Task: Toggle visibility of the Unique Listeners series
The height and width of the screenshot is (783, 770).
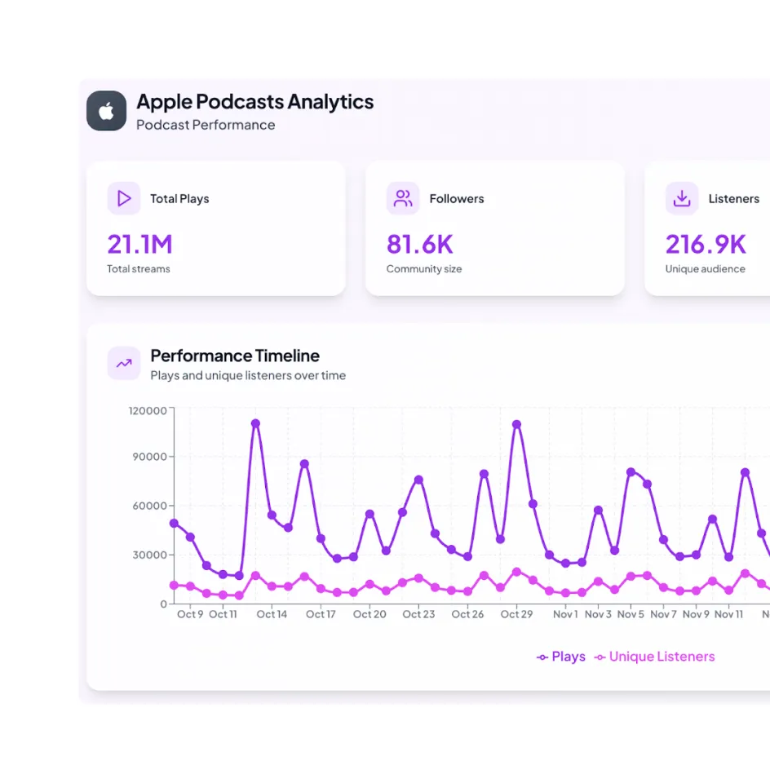Action: [x=654, y=657]
